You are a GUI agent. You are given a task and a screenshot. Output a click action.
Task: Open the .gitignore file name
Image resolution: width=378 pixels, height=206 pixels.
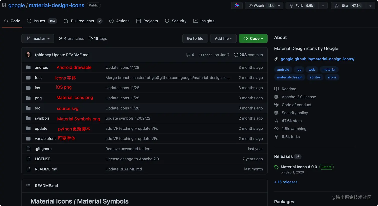pyautogui.click(x=43, y=149)
